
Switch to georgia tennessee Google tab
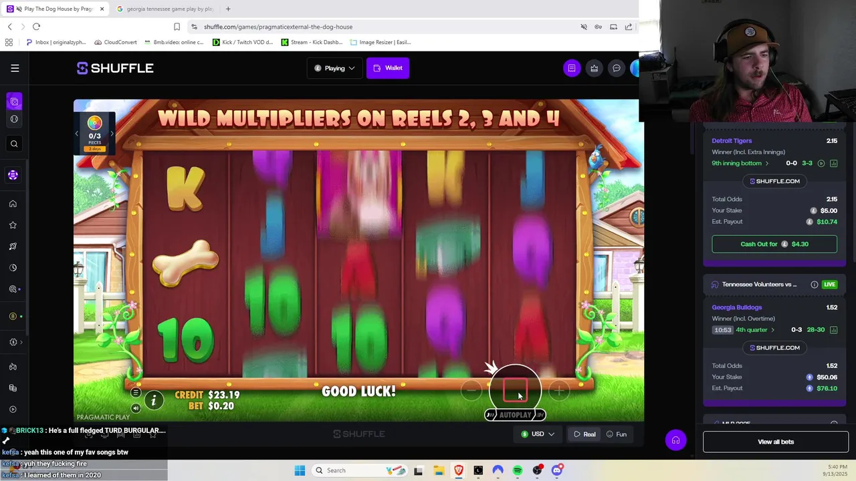164,9
